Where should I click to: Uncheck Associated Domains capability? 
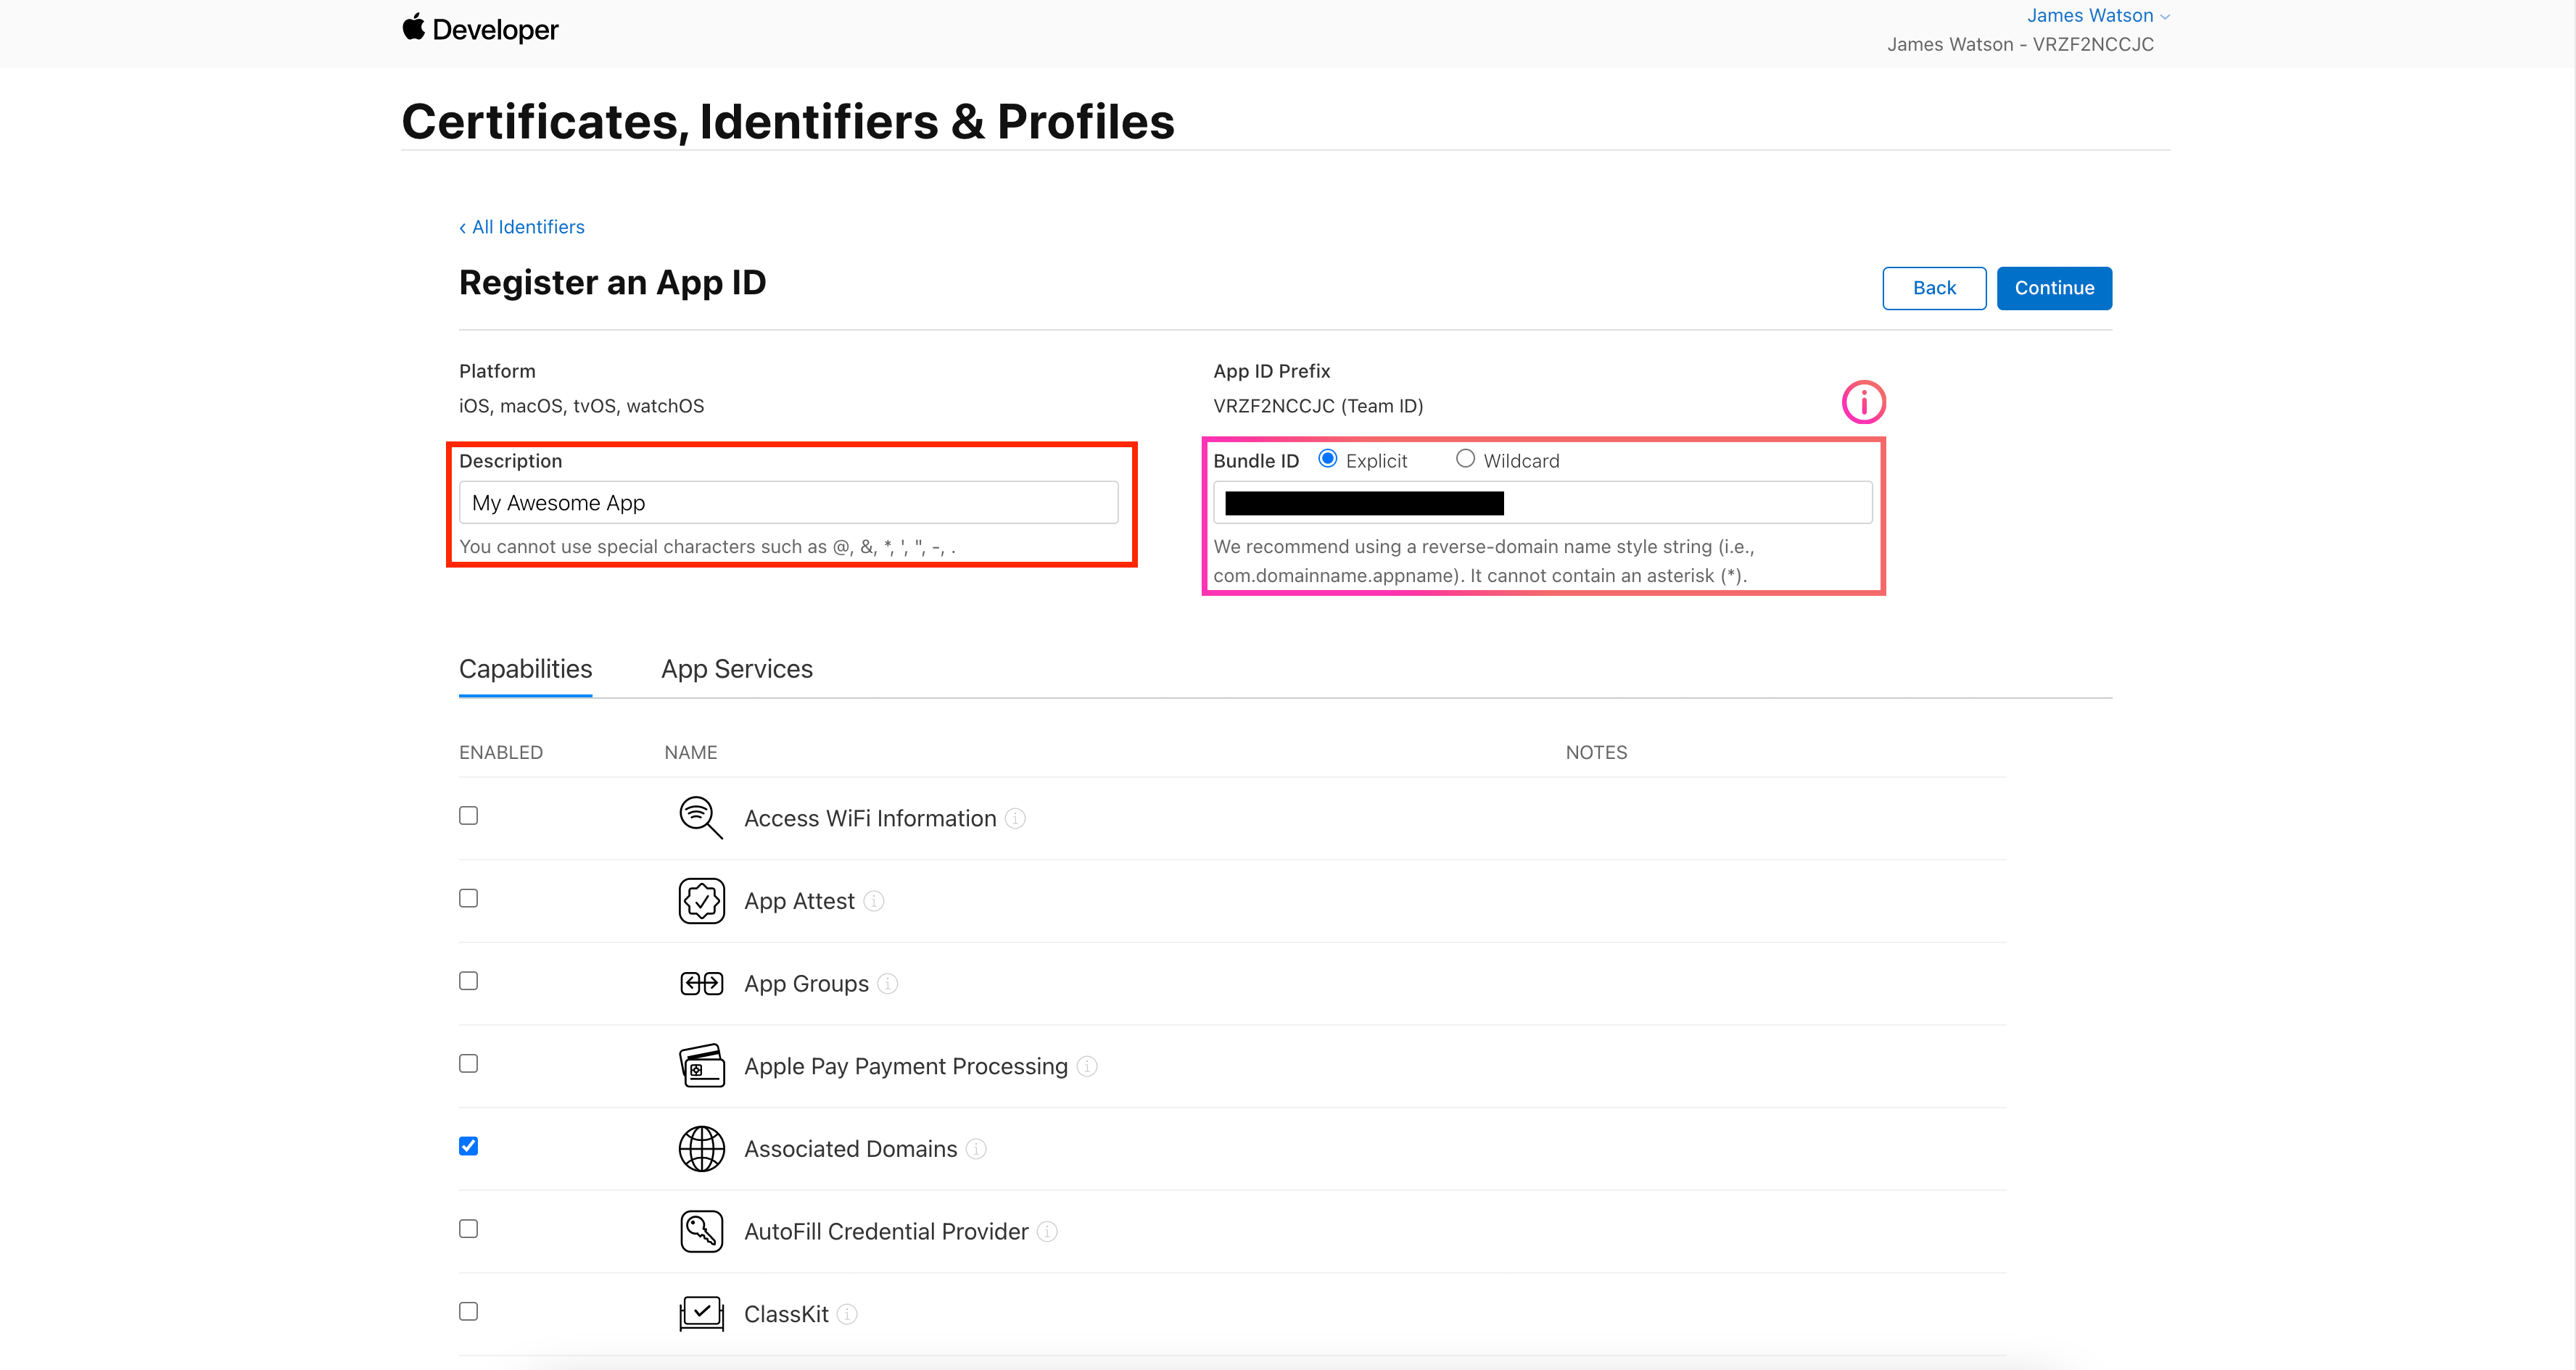(468, 1146)
